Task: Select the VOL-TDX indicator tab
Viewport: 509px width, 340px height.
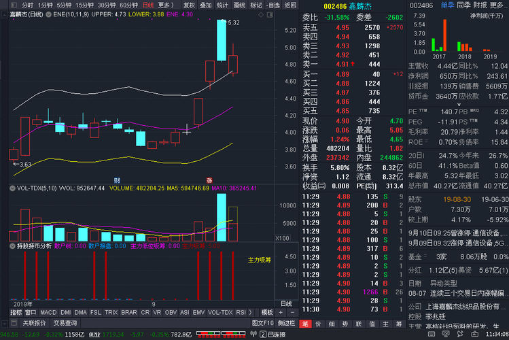Action: pyautogui.click(x=220, y=312)
